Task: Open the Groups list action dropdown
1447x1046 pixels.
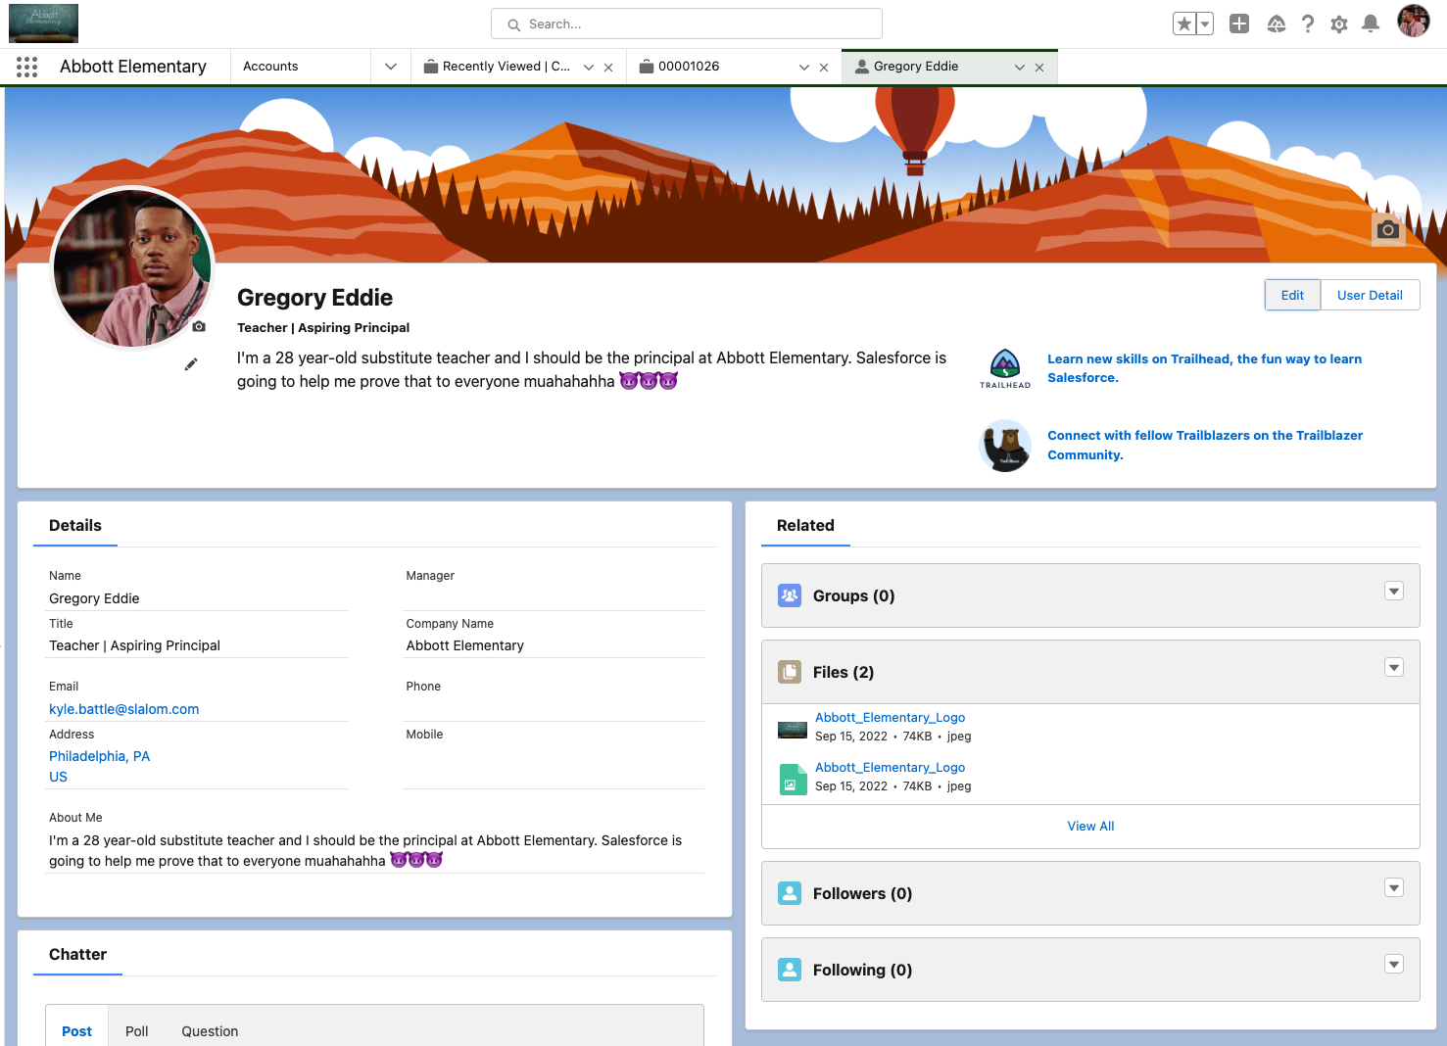Action: pyautogui.click(x=1394, y=591)
